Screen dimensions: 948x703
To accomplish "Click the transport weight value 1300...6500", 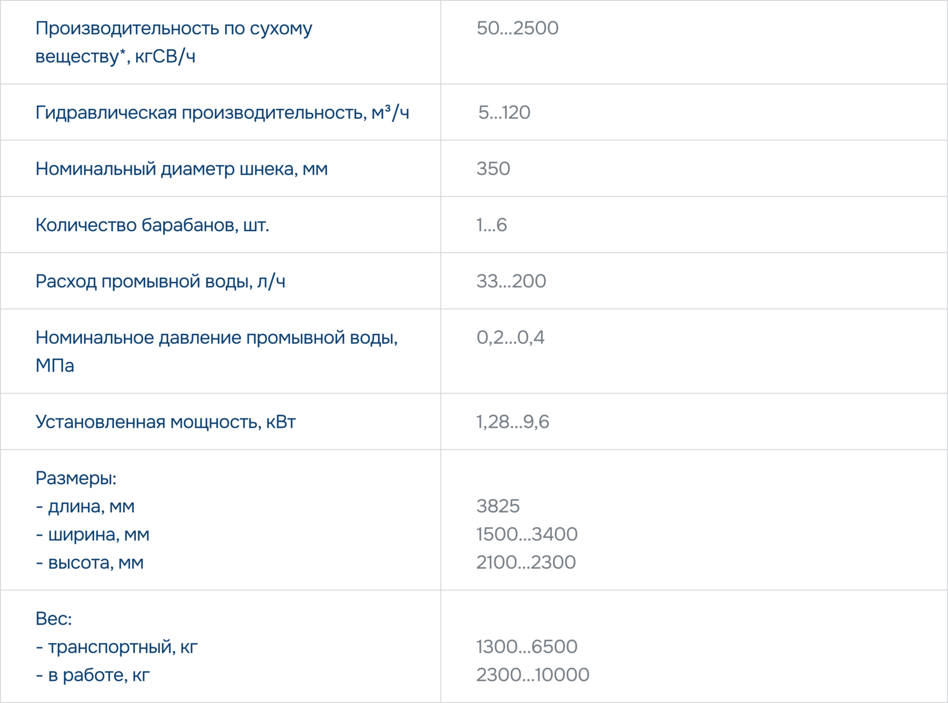I will point(526,647).
